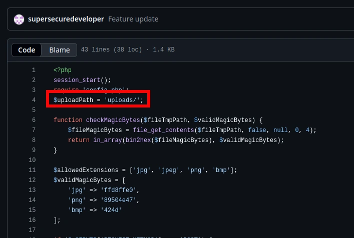The image size is (354, 238).
Task: Open the 'Feature update' commit message
Action: [x=133, y=19]
